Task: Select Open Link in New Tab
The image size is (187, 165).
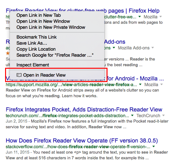Action: click(x=39, y=15)
